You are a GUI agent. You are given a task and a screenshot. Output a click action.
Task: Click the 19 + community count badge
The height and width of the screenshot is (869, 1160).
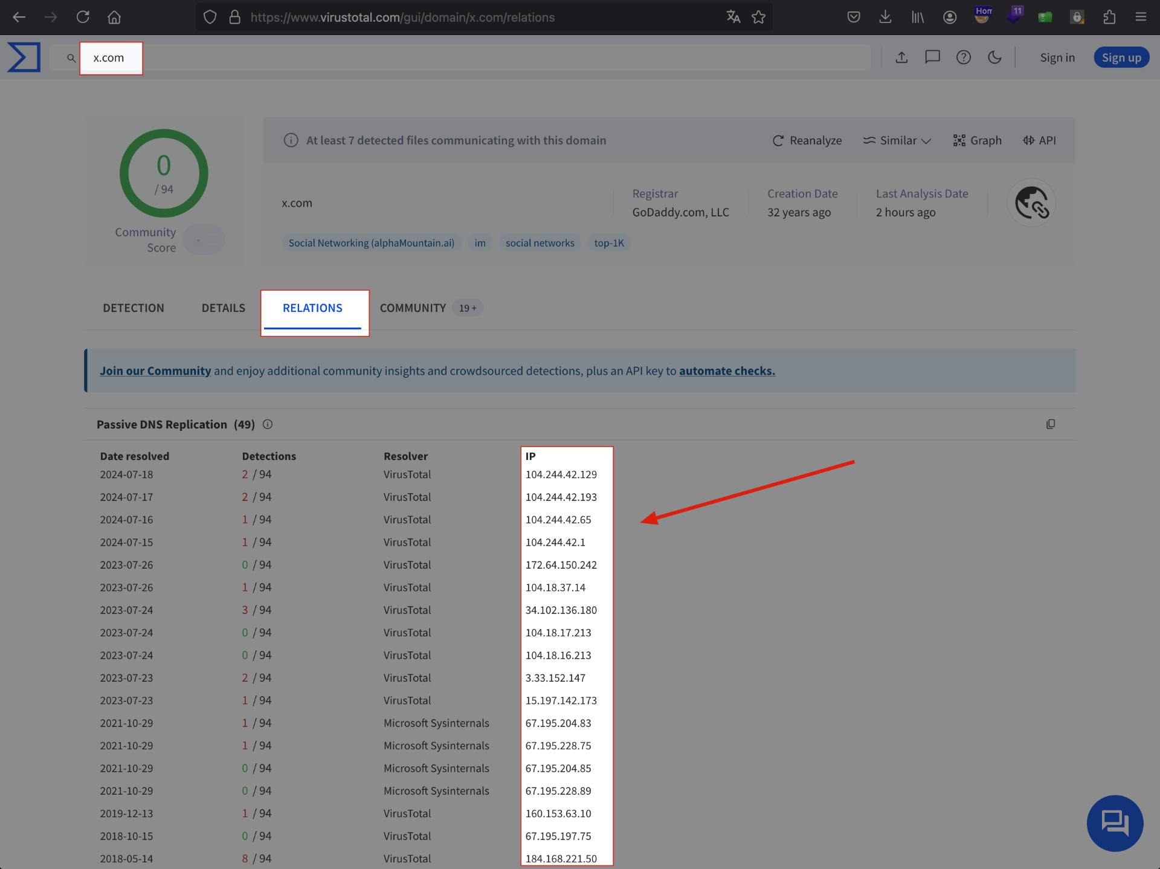(x=468, y=308)
